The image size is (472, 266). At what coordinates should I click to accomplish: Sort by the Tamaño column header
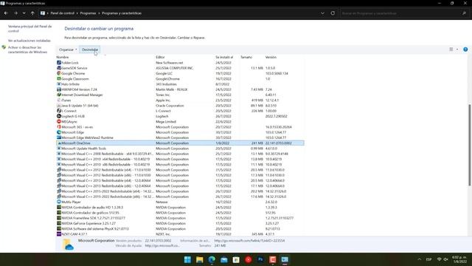(246, 58)
